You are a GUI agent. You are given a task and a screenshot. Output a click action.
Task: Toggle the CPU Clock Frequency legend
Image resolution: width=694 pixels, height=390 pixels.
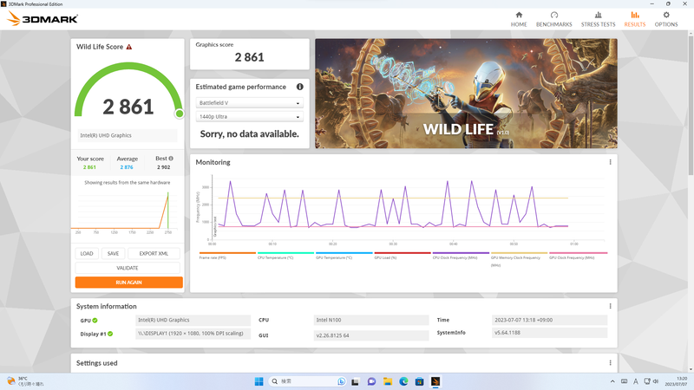tap(461, 256)
